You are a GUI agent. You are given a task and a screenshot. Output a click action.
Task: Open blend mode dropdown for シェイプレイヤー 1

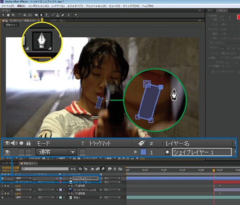tap(23, 178)
